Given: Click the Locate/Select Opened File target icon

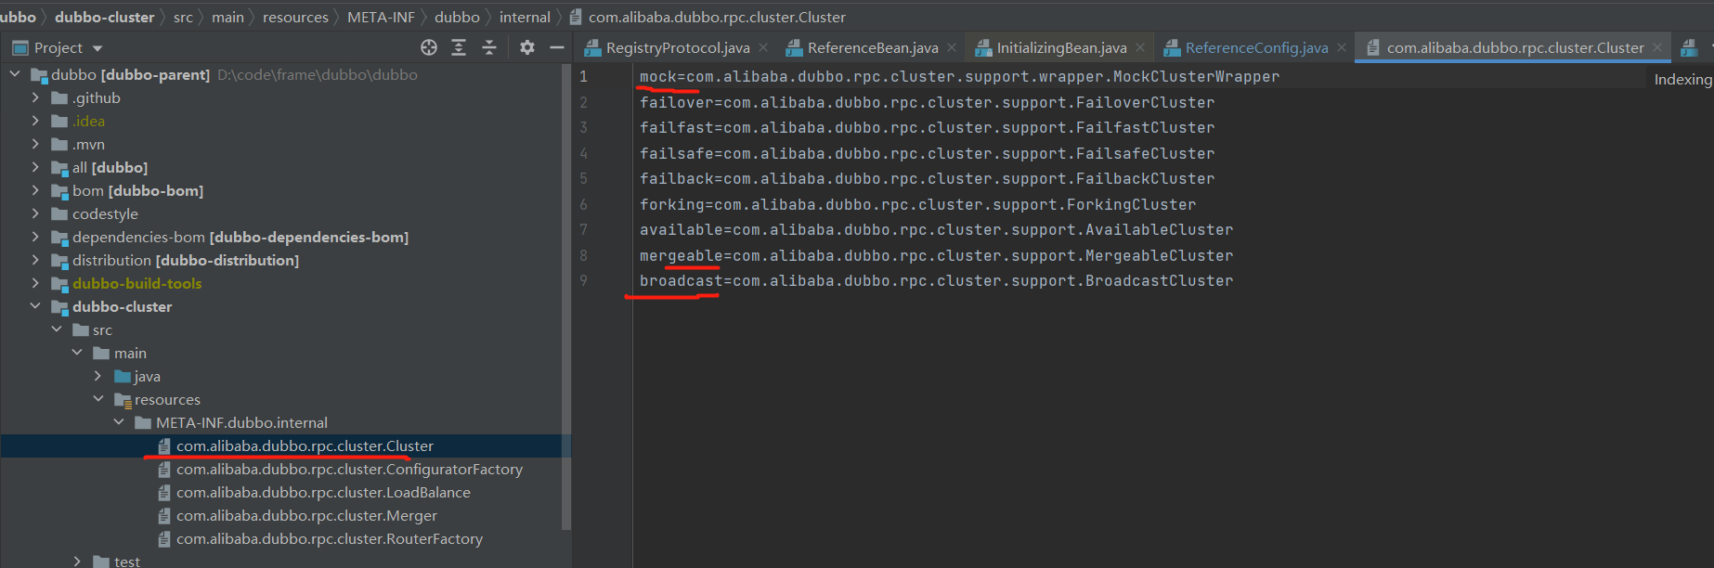Looking at the screenshot, I should tap(428, 47).
